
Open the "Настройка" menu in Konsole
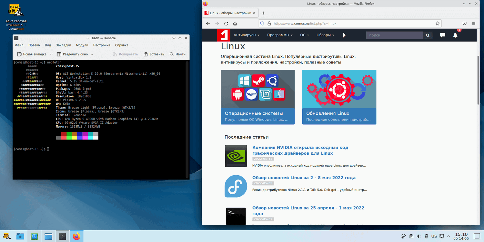point(102,45)
